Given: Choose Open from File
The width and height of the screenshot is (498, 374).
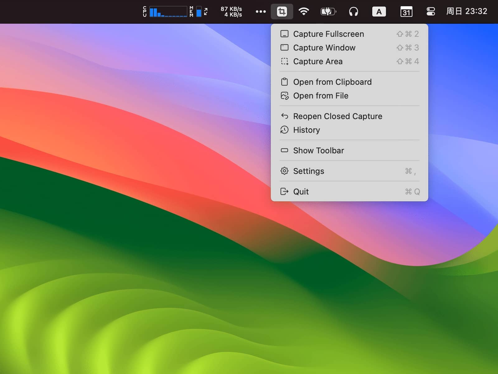Looking at the screenshot, I should 321,96.
